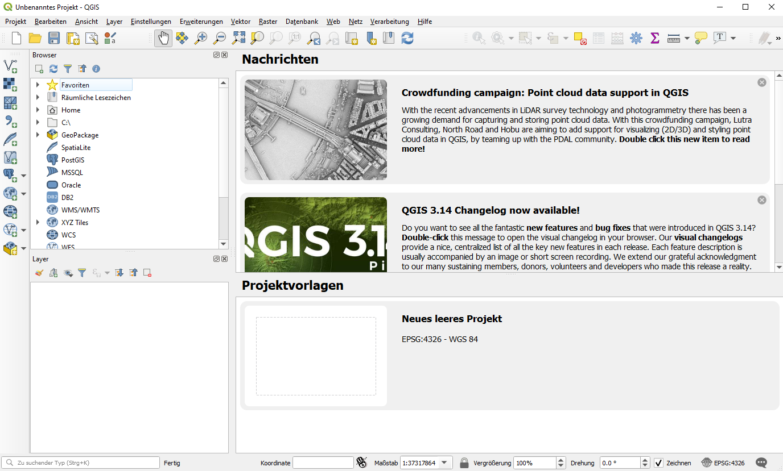783x471 pixels.
Task: Expand the Favoriten tree node
Action: coord(38,85)
